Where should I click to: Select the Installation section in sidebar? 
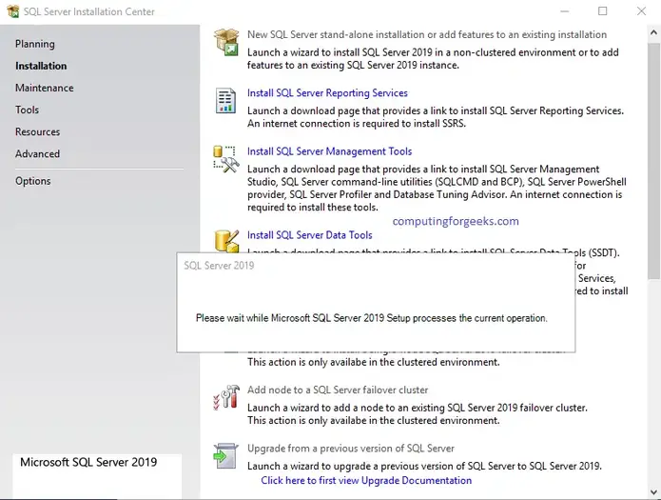point(41,66)
